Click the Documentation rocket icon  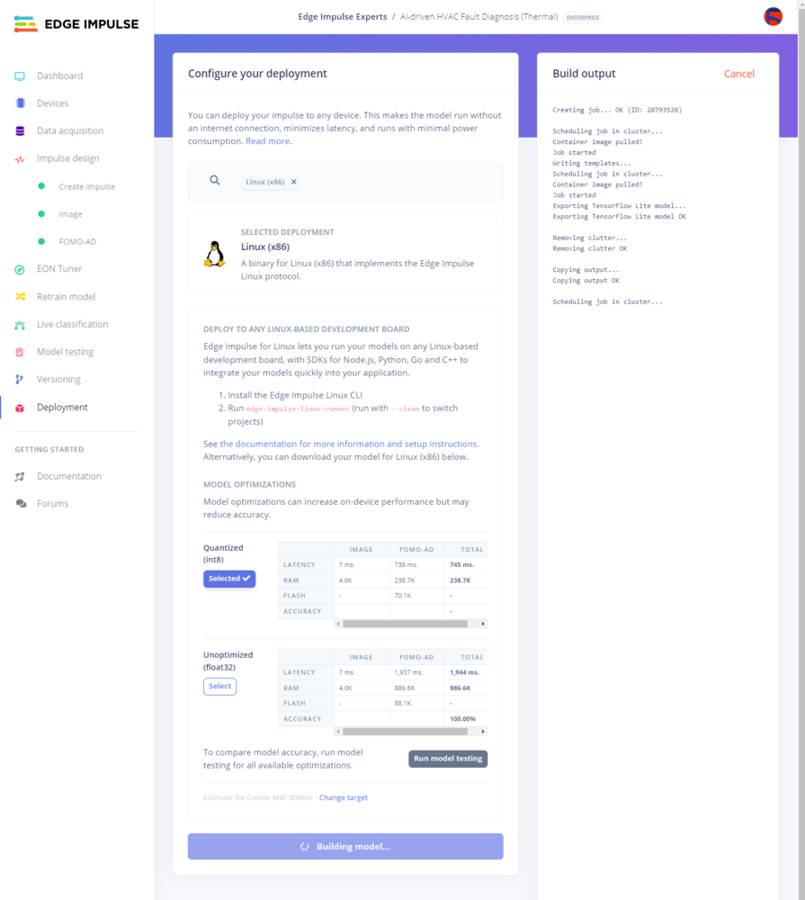20,476
